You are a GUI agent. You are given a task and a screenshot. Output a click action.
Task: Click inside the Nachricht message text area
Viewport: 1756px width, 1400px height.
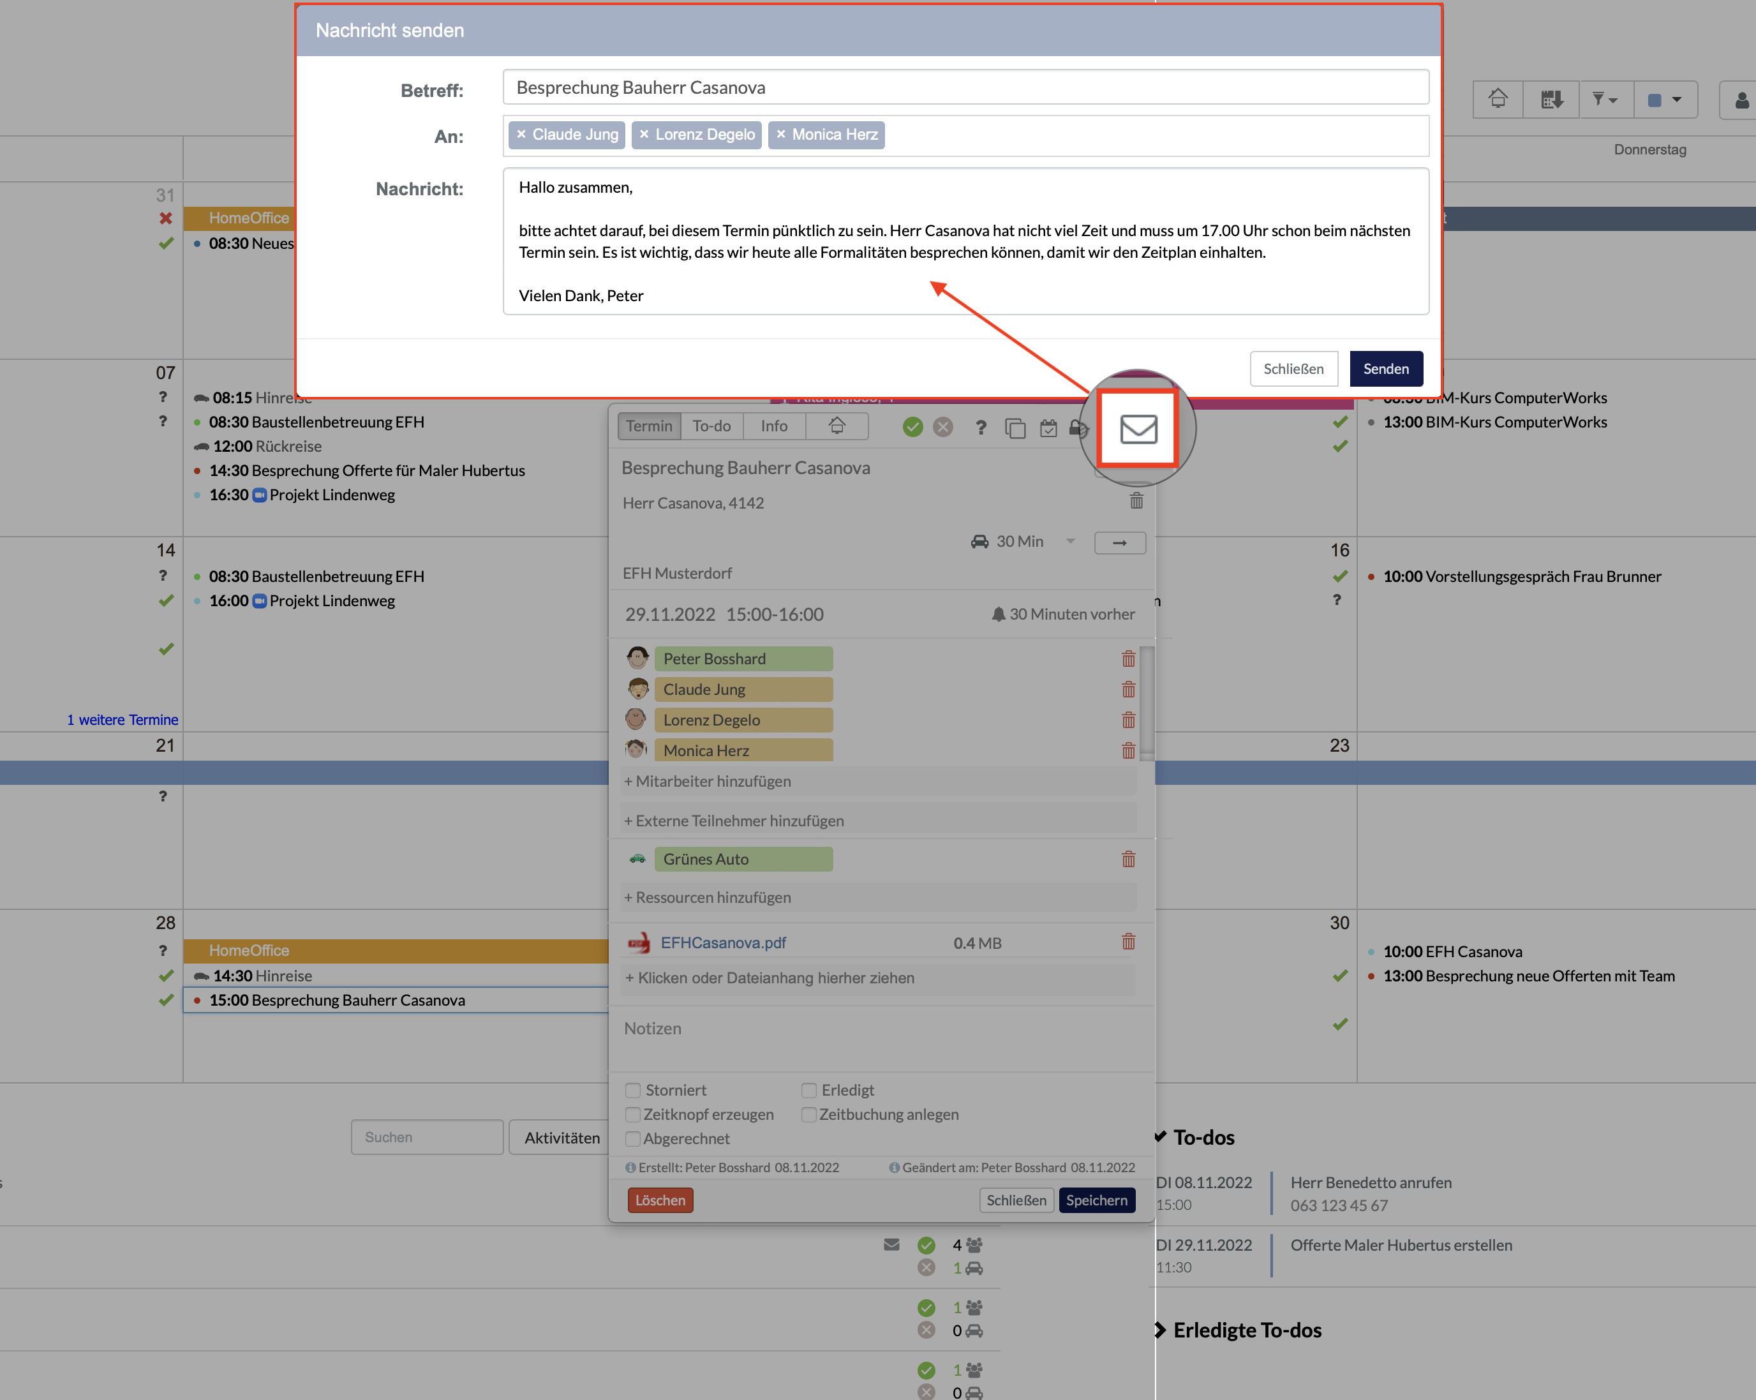pyautogui.click(x=965, y=241)
